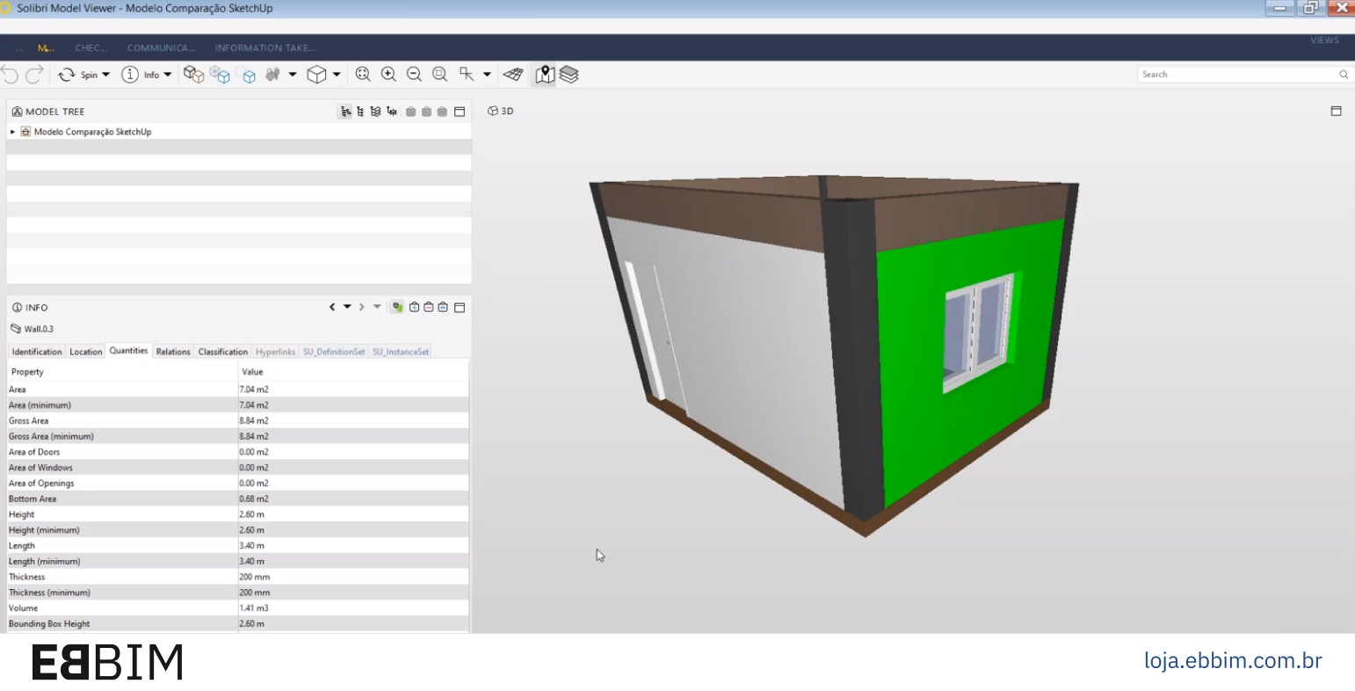
Task: Maximize the Model Tree panel
Action: click(460, 112)
